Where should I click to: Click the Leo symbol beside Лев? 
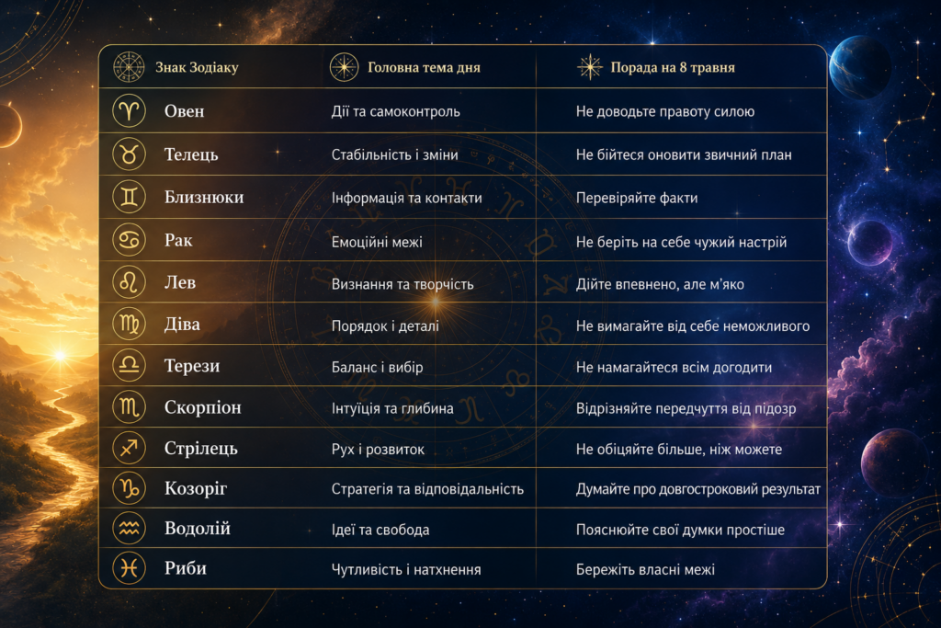pyautogui.click(x=129, y=282)
